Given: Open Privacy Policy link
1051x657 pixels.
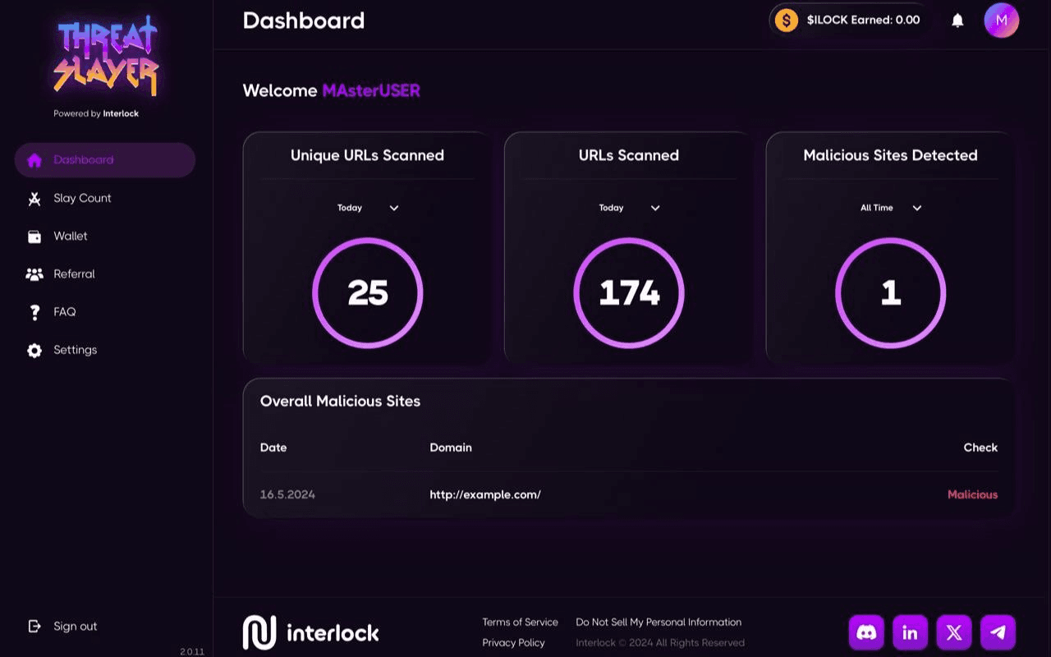Looking at the screenshot, I should 513,643.
